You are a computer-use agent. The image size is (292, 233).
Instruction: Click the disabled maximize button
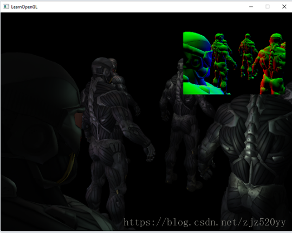pyautogui.click(x=268, y=6)
